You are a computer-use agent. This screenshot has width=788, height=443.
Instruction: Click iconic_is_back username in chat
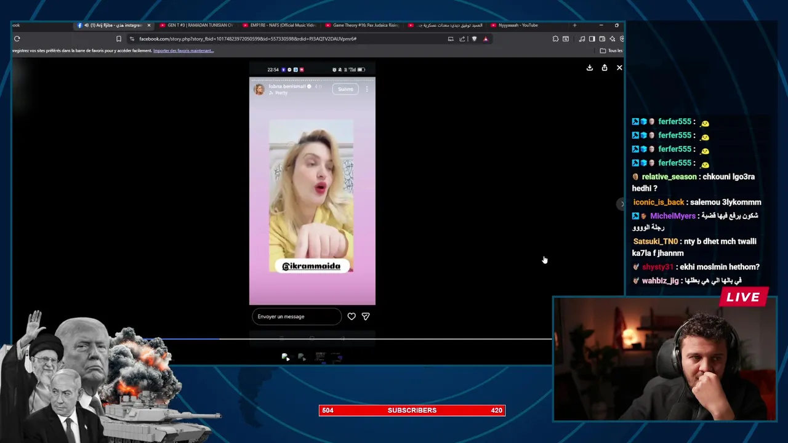click(659, 202)
